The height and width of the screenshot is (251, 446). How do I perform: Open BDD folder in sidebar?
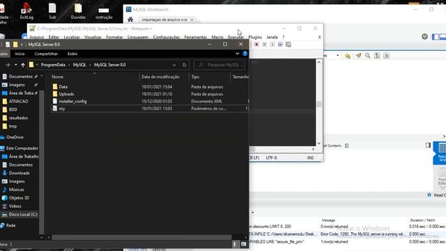[13, 109]
